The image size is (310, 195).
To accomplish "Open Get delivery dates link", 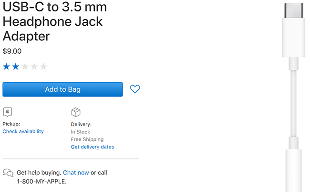I will click(93, 147).
